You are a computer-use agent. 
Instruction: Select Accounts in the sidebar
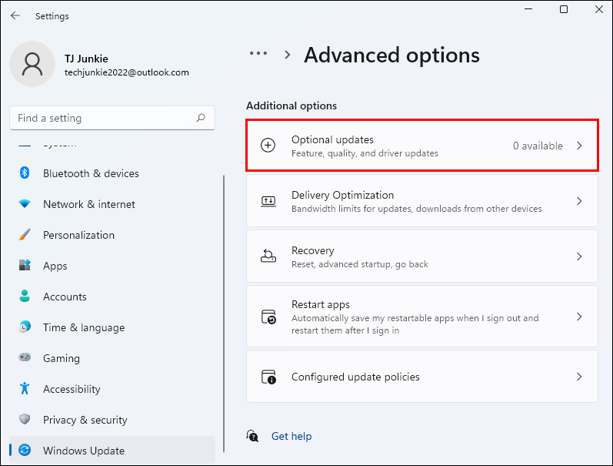click(x=65, y=297)
